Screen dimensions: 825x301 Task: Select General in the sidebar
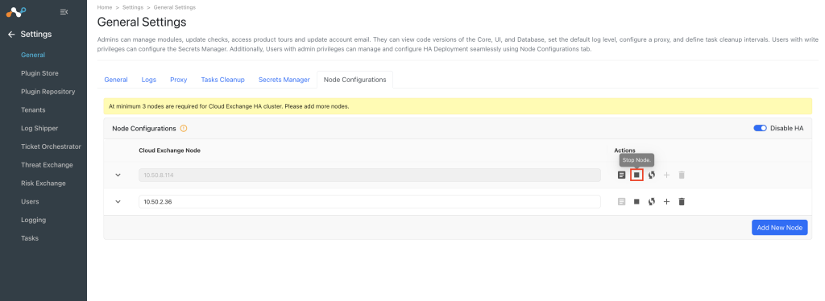click(x=33, y=55)
